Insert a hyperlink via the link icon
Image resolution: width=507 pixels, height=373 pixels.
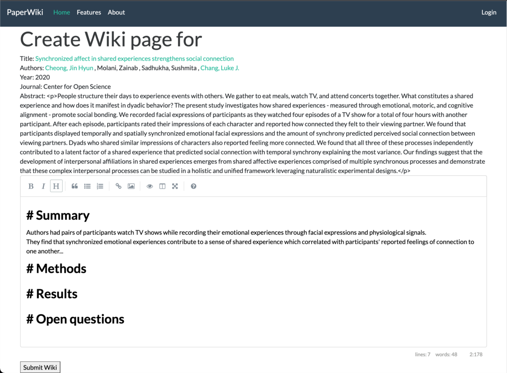click(x=118, y=186)
